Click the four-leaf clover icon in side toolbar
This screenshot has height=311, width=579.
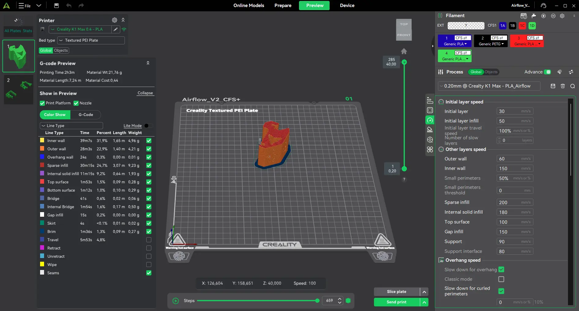pyautogui.click(x=430, y=149)
